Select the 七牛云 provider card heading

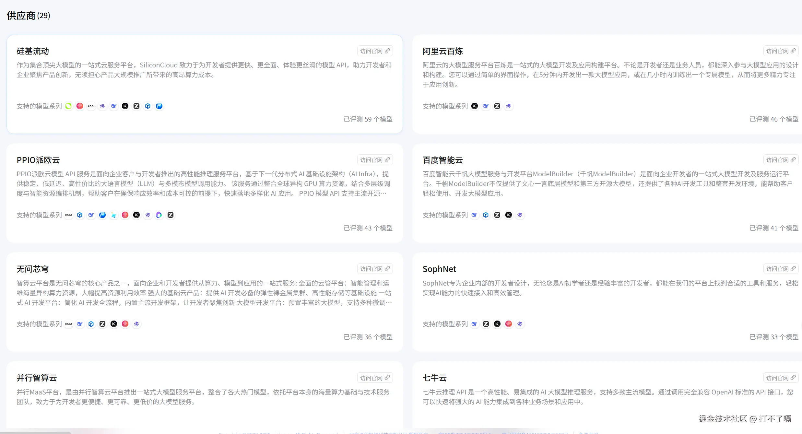click(435, 378)
